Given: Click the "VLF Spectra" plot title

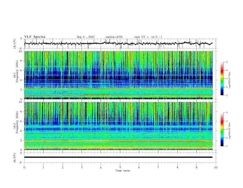Looking at the screenshot, I should 35,37.
